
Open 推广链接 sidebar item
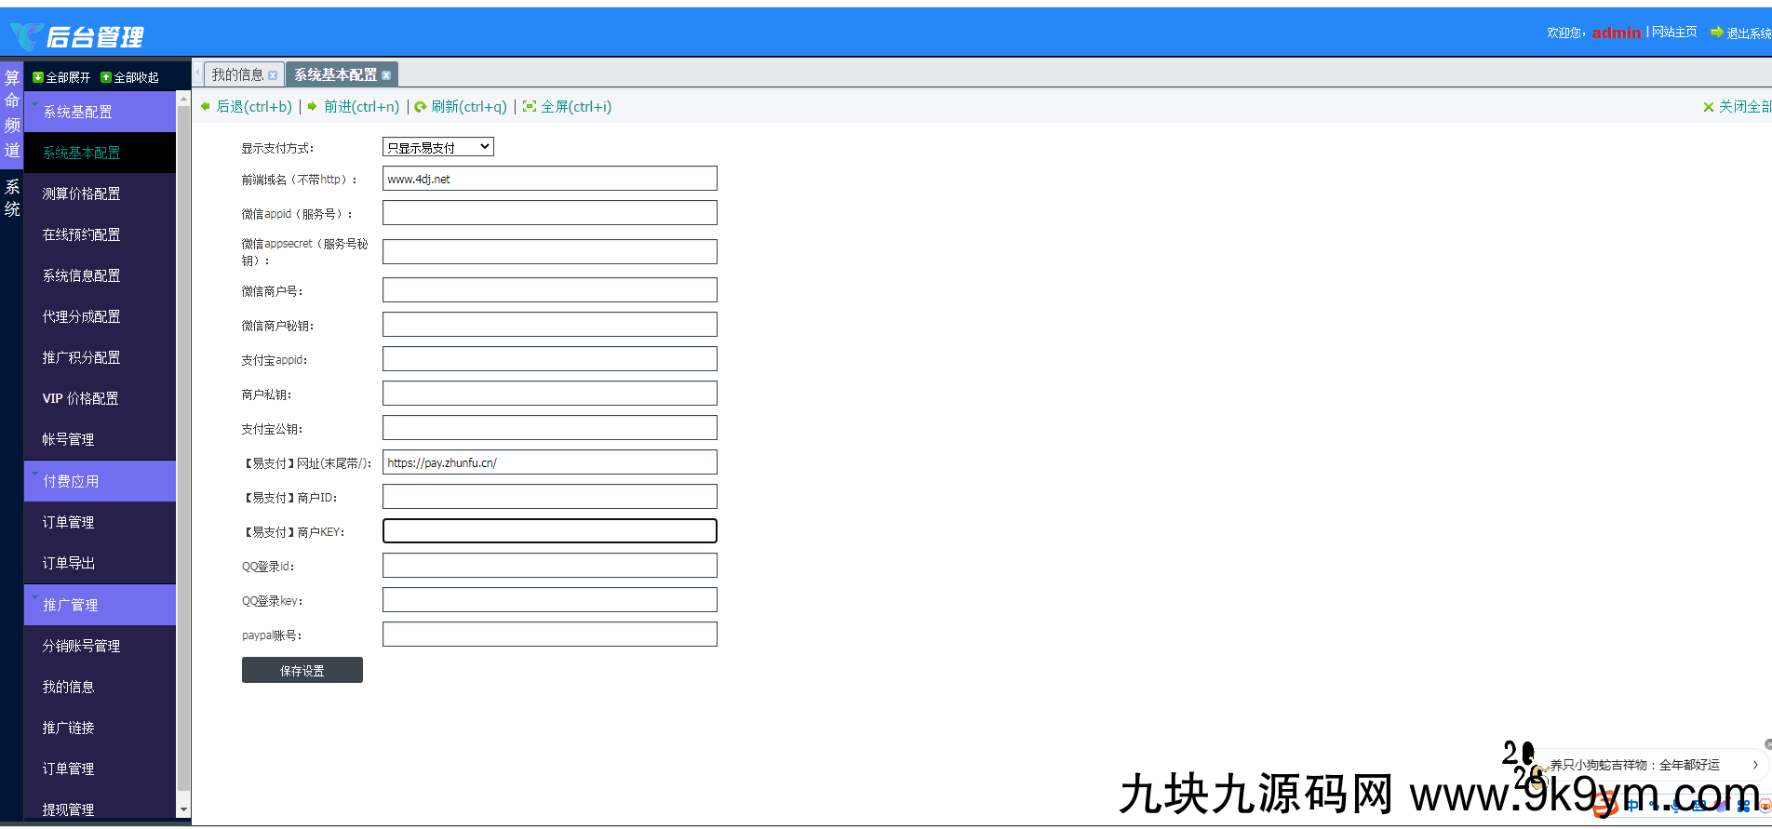click(100, 728)
